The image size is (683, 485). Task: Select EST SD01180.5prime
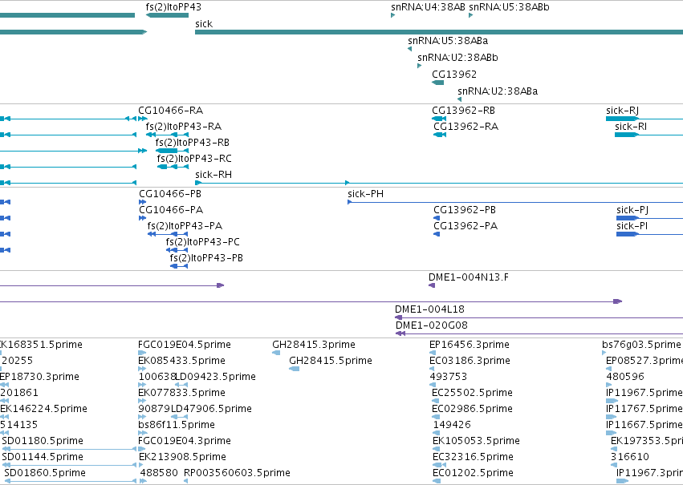coord(43,441)
